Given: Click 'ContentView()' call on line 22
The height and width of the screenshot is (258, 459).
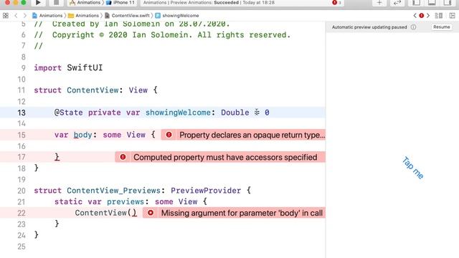Looking at the screenshot, I should 105,213.
